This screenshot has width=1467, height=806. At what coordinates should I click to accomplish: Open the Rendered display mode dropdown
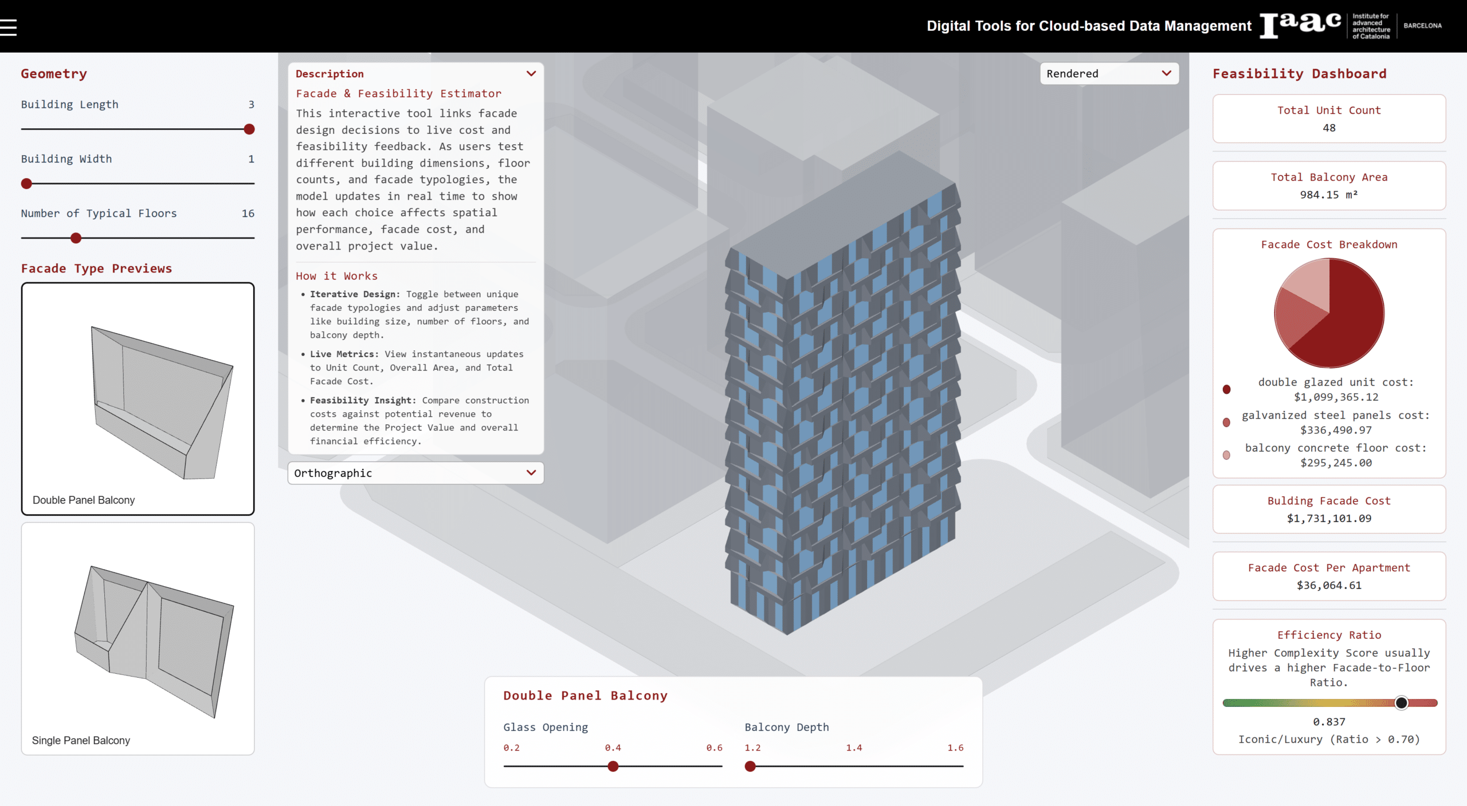(1109, 73)
